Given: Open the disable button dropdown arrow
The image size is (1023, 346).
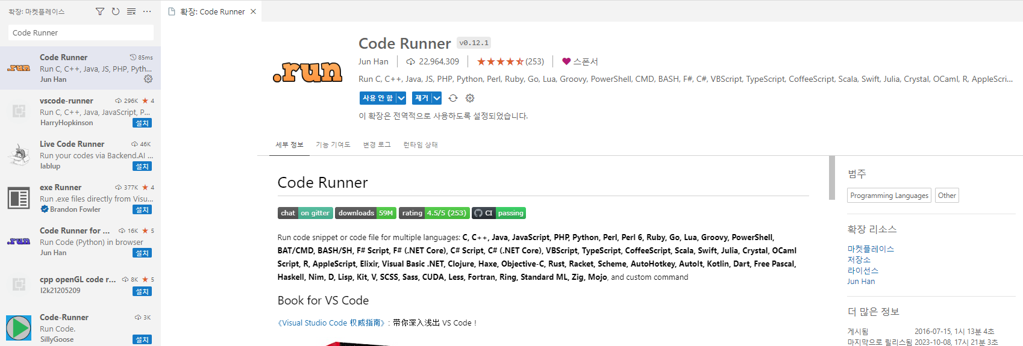Looking at the screenshot, I should 401,98.
